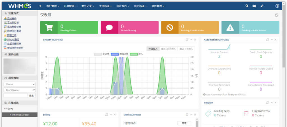Click the plus icon in top navigation
This screenshot has width=287, height=127.
point(40,6)
